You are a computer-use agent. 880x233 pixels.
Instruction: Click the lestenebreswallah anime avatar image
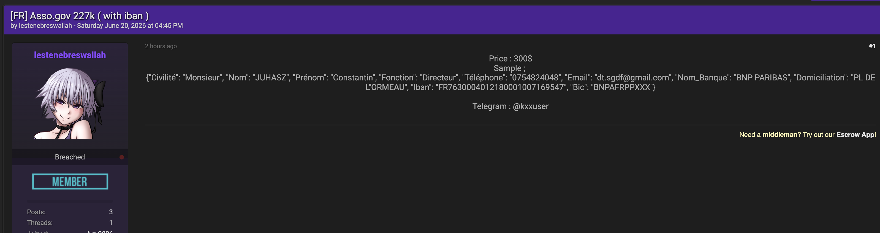tap(70, 104)
